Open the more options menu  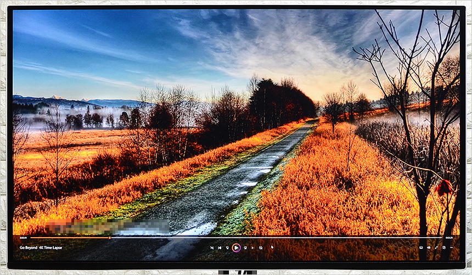451,248
